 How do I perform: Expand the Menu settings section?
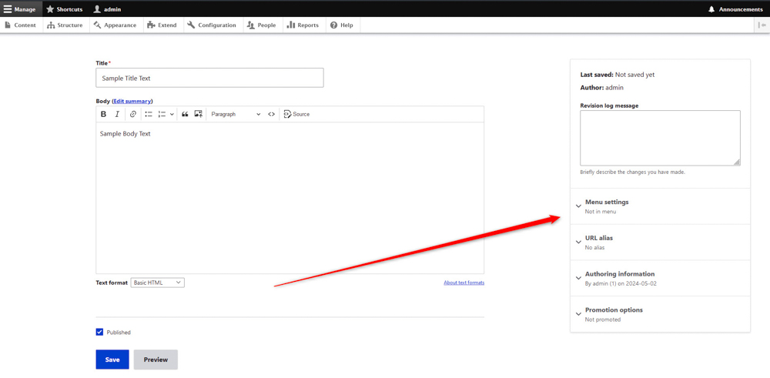[660, 206]
